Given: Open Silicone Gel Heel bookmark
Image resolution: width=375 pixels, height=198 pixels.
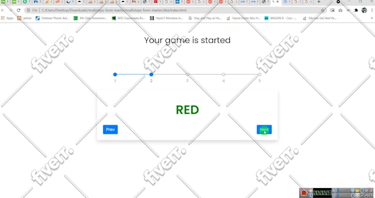Looking at the screenshot, I should point(319,18).
